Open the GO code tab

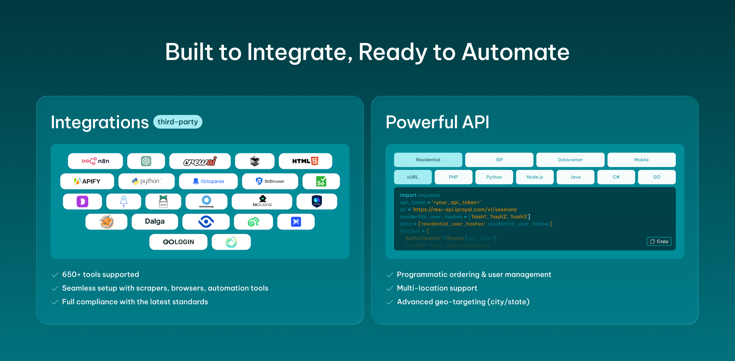point(657,177)
